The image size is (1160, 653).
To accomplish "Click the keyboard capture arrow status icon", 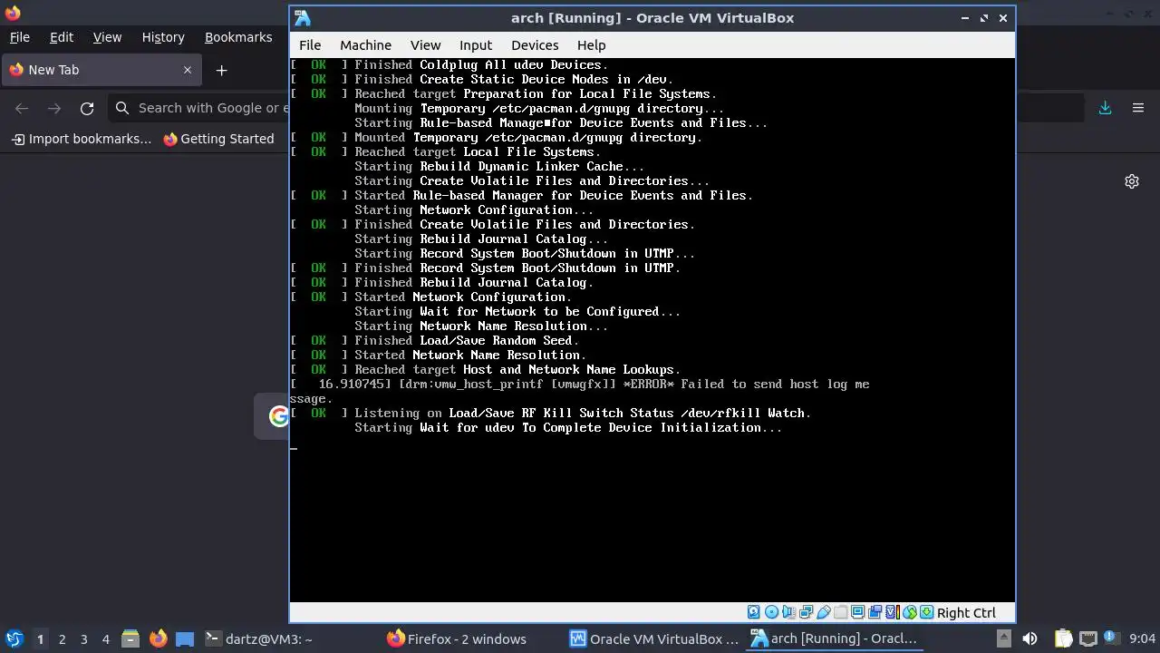I will [x=927, y=613].
